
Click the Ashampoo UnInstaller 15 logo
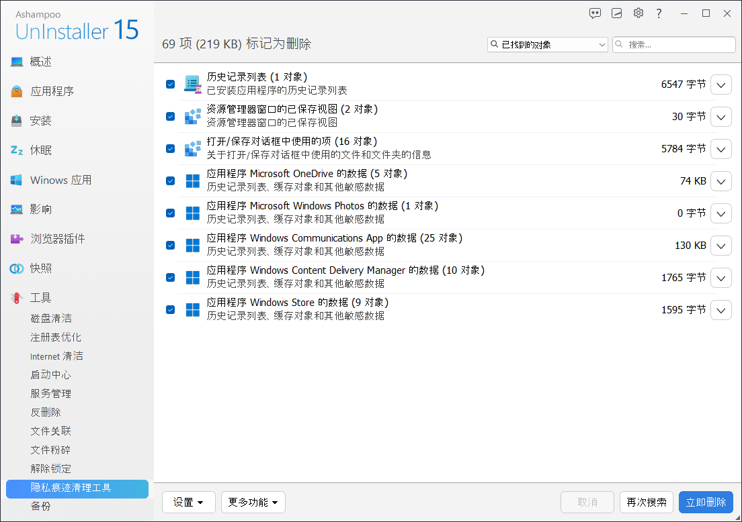pyautogui.click(x=77, y=26)
